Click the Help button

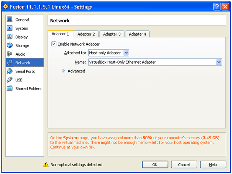pos(213,164)
